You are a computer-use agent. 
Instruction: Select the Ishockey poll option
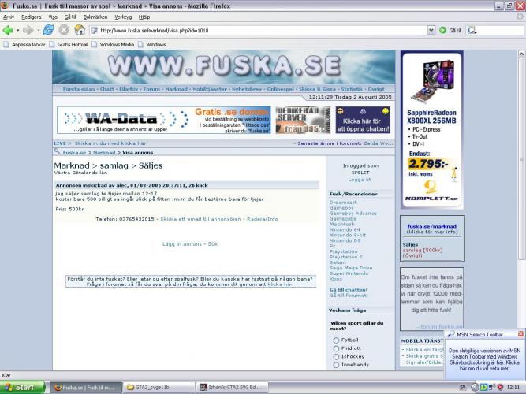(x=336, y=356)
